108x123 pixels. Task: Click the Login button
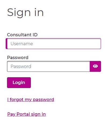pos(19,83)
